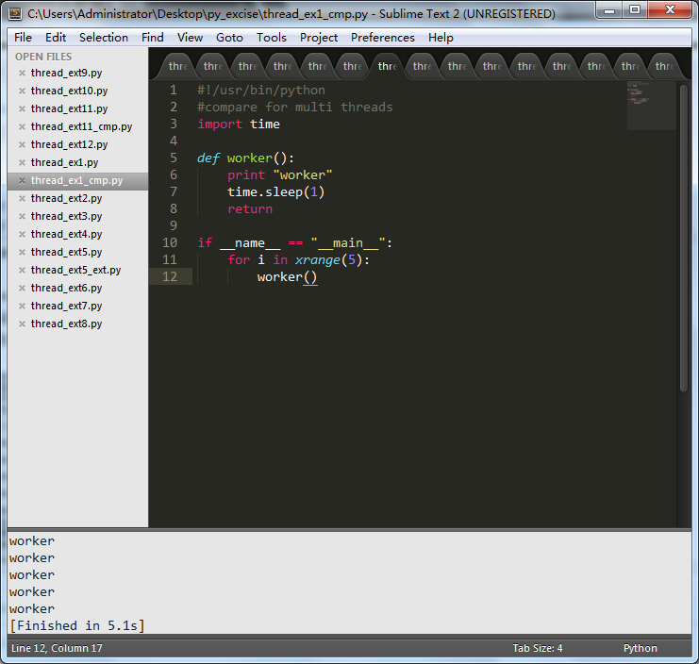The width and height of the screenshot is (699, 664).
Task: Open thread_ext12.py from the sidebar
Action: (x=69, y=145)
